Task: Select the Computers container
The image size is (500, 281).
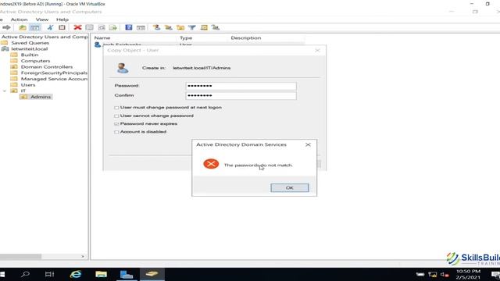Action: pyautogui.click(x=35, y=61)
